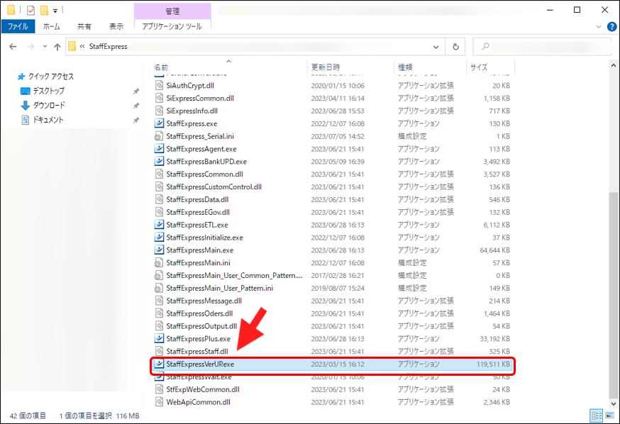Open the 共有 ribbon tab
Screen dimensions: 620x424
click(84, 26)
